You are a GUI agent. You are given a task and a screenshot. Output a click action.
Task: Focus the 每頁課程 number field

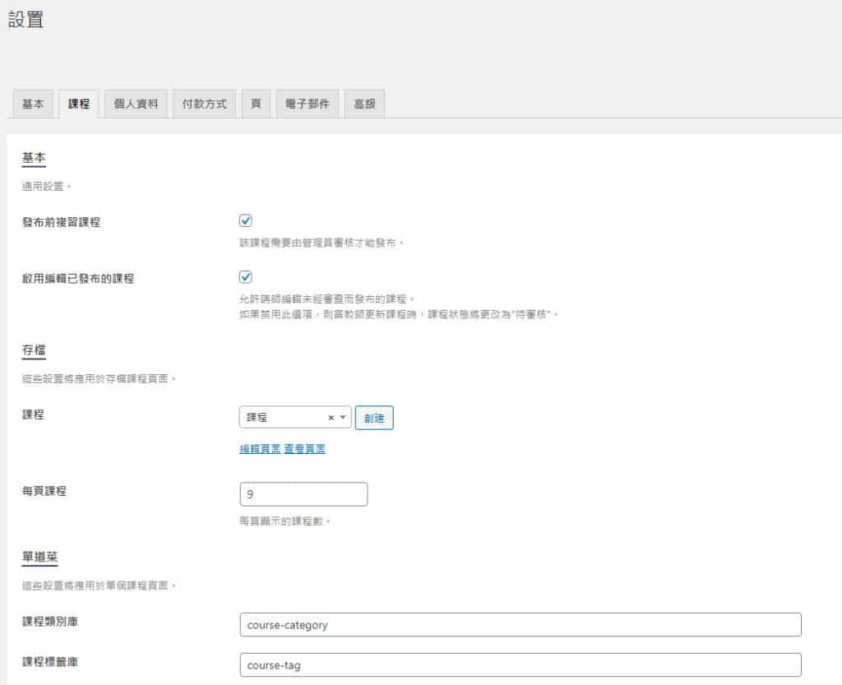(x=303, y=494)
